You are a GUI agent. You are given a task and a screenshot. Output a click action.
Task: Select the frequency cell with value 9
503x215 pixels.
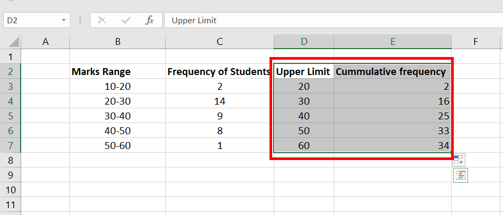click(x=220, y=116)
